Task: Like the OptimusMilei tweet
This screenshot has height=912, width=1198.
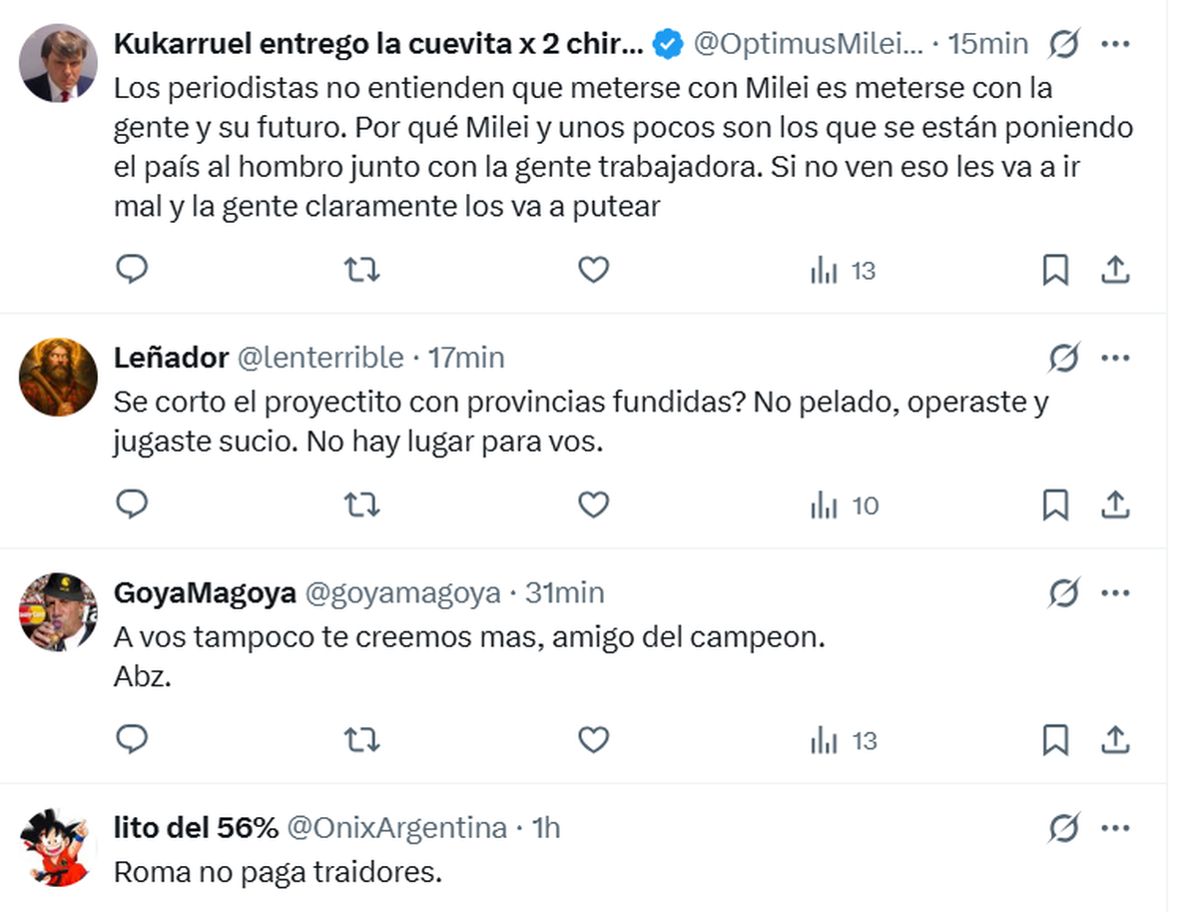Action: [x=594, y=270]
